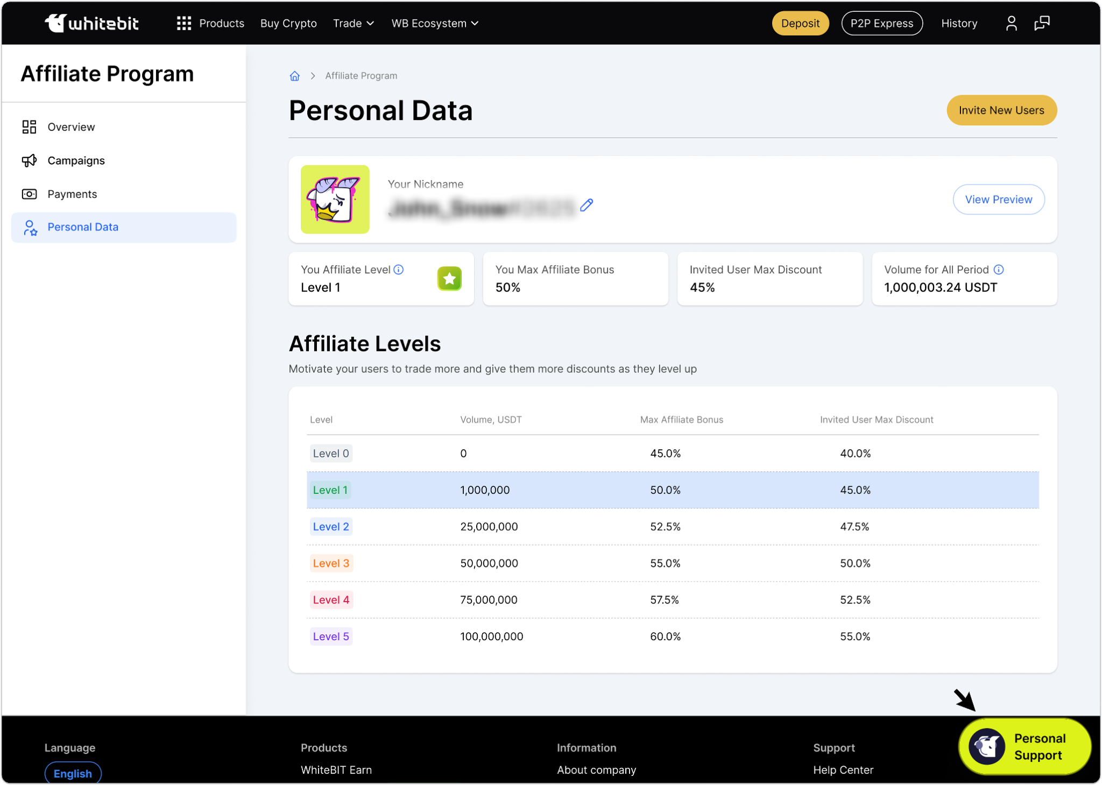Viewport: 1102px width, 785px height.
Task: Show info for Volume for All Period
Action: click(x=999, y=270)
